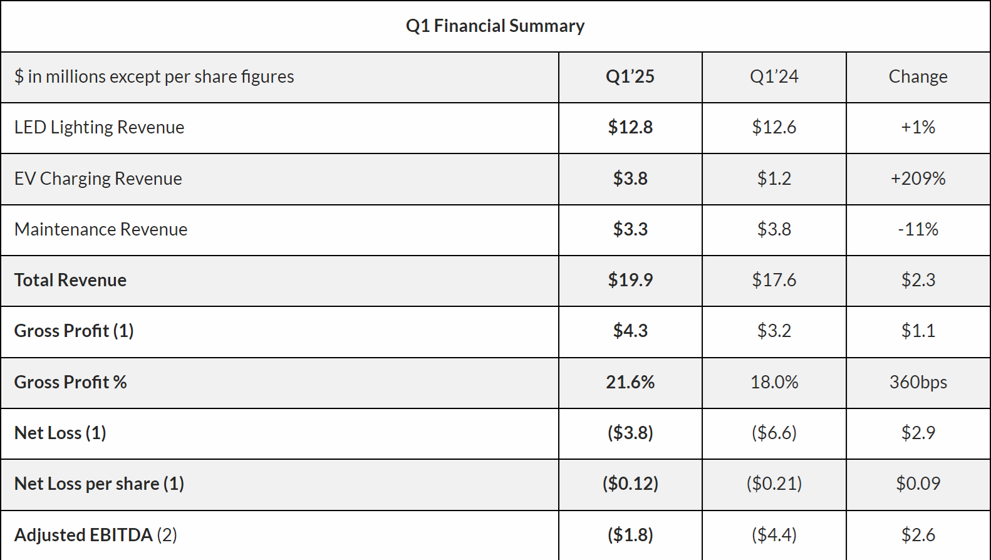Screen dimensions: 991x560
Task: Select the EV Charging Revenue label
Action: [x=98, y=179]
